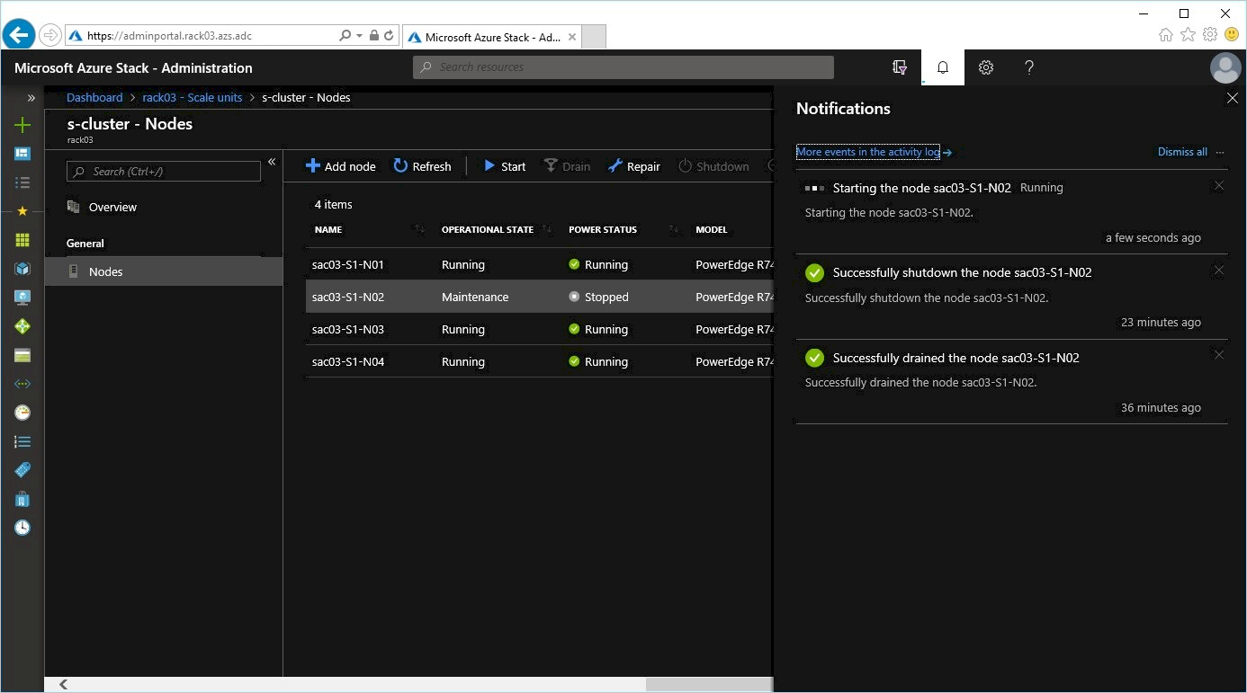1247x693 pixels.
Task: Click Start in the nodes toolbar
Action: pyautogui.click(x=505, y=166)
